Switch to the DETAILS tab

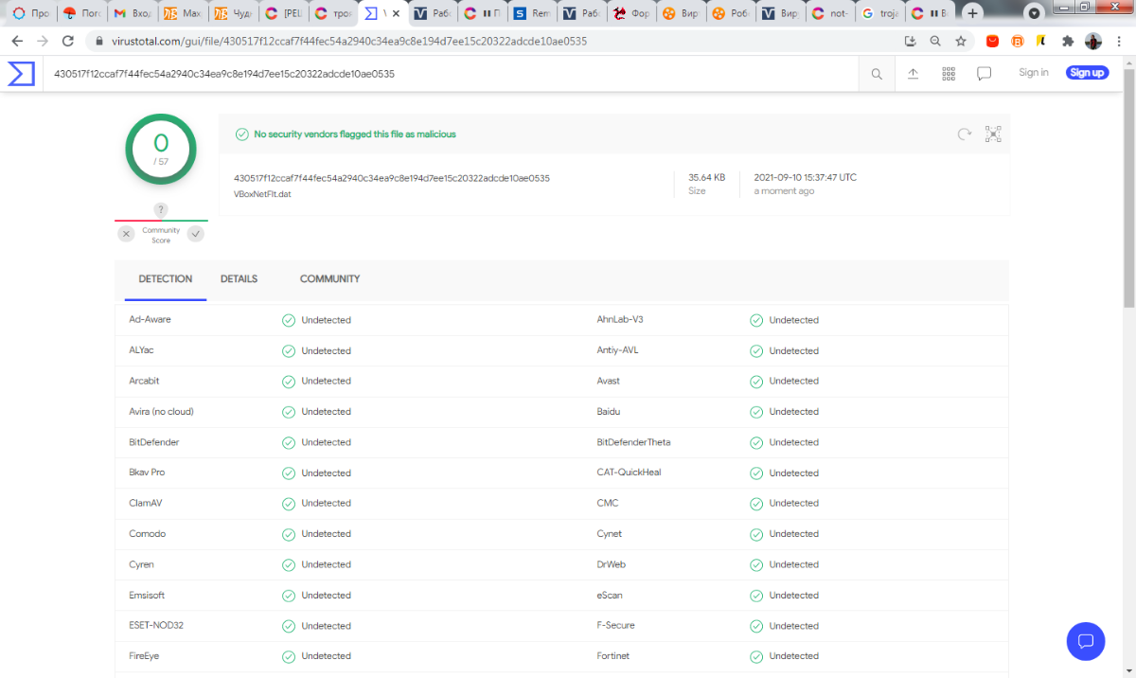pyautogui.click(x=239, y=279)
